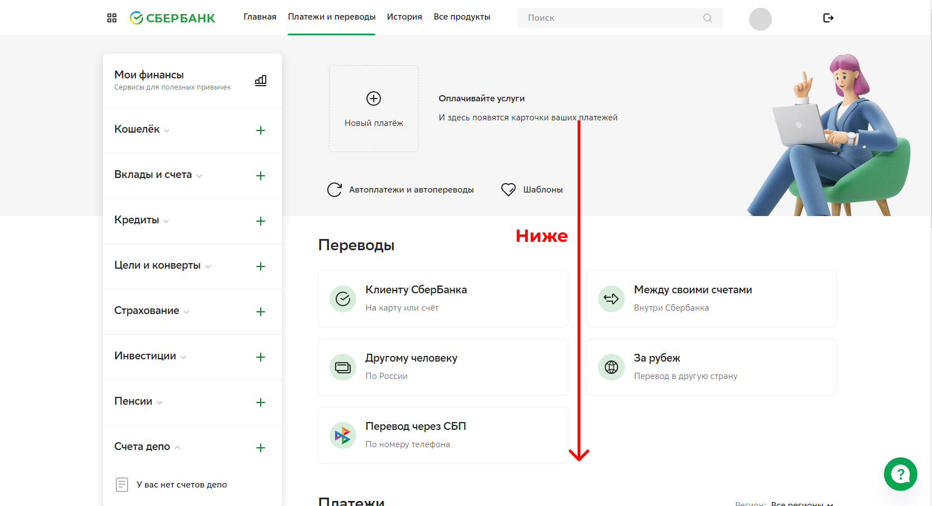Open Автоплатежи и автопереводы link
The width and height of the screenshot is (932, 506).
coord(411,190)
